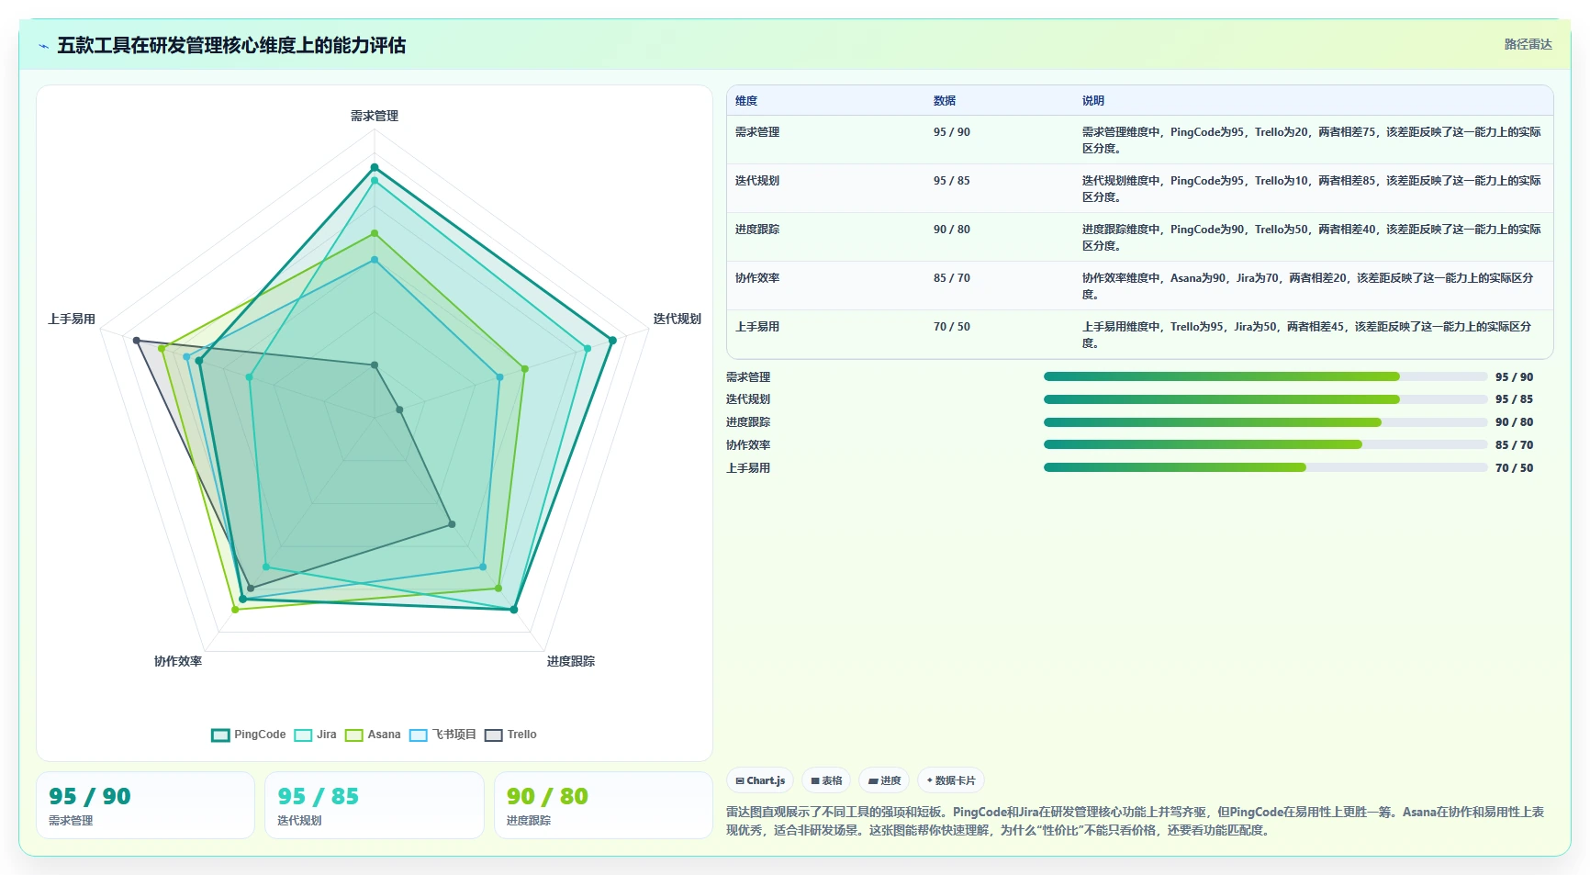Click the 数据卡片 tag pill
This screenshot has width=1590, height=875.
pos(951,780)
